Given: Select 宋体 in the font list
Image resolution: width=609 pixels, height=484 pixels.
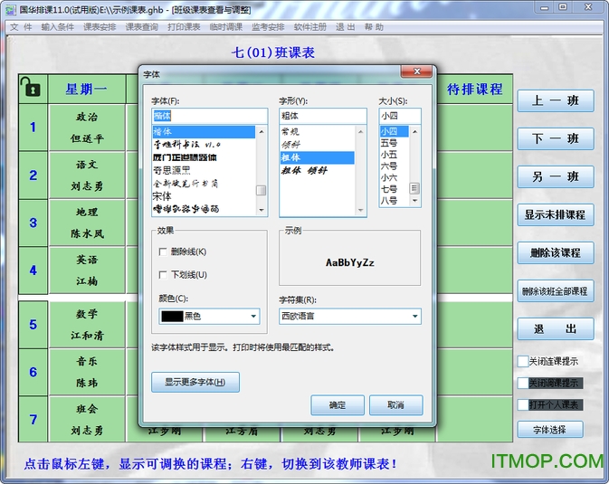Looking at the screenshot, I should [204, 196].
